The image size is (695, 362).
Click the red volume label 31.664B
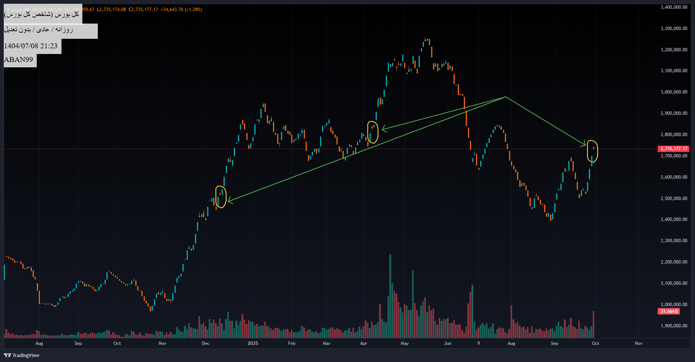coord(669,311)
